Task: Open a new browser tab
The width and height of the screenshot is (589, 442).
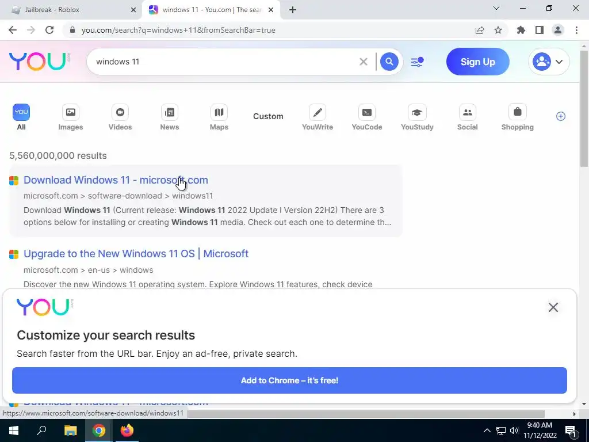Action: pos(293,10)
